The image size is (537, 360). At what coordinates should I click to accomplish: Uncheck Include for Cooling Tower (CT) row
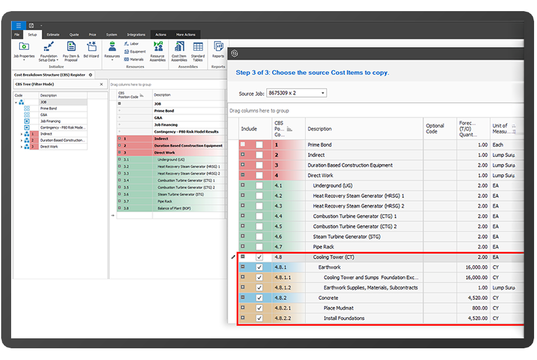click(x=259, y=257)
